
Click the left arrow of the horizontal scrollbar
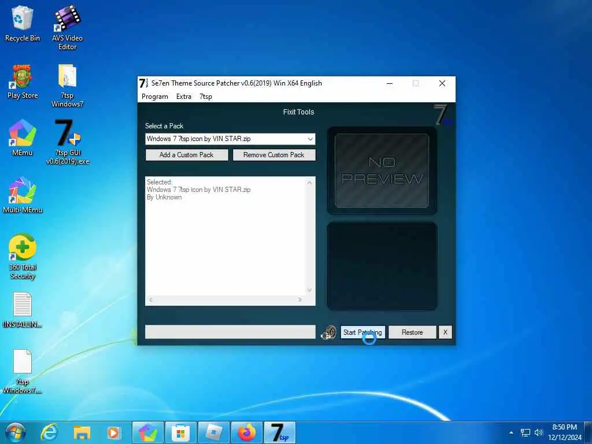tap(151, 300)
